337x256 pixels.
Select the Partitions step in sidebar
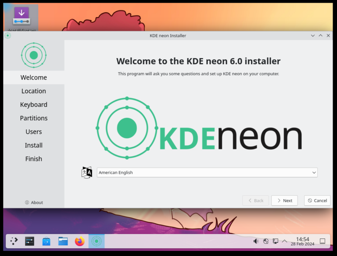(x=34, y=118)
